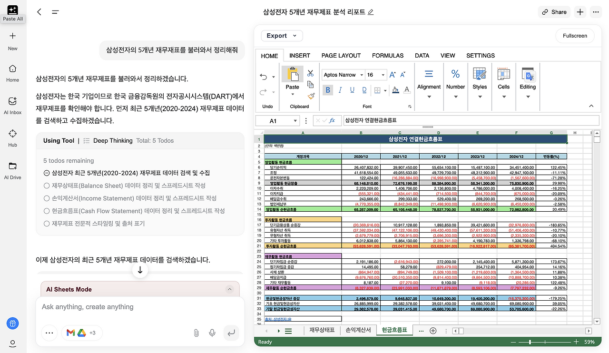Viewport: 609px width, 353px height.
Task: Copy selection with the Copy icon
Action: (311, 84)
